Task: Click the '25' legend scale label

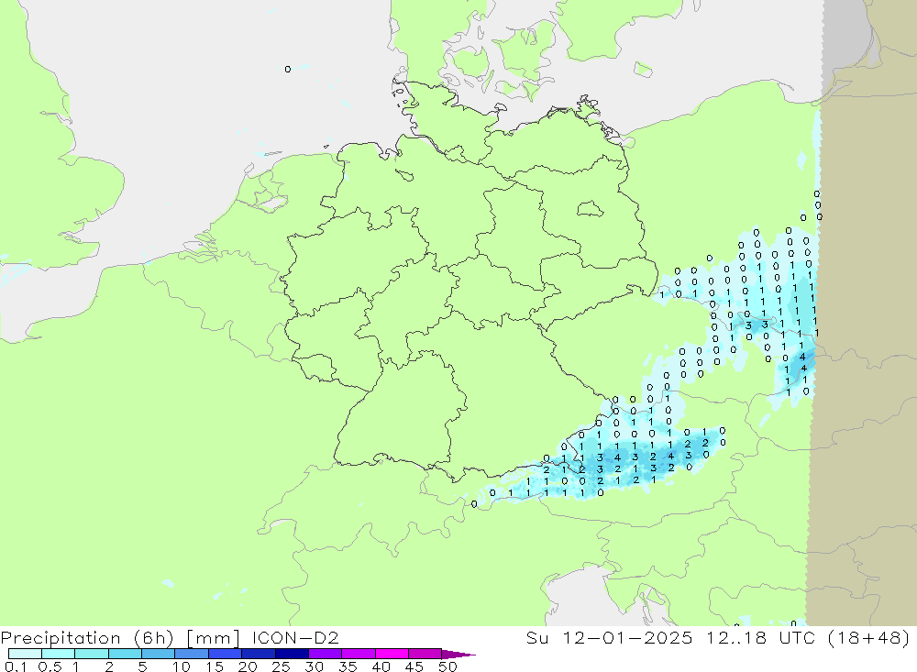Action: pyautogui.click(x=281, y=666)
